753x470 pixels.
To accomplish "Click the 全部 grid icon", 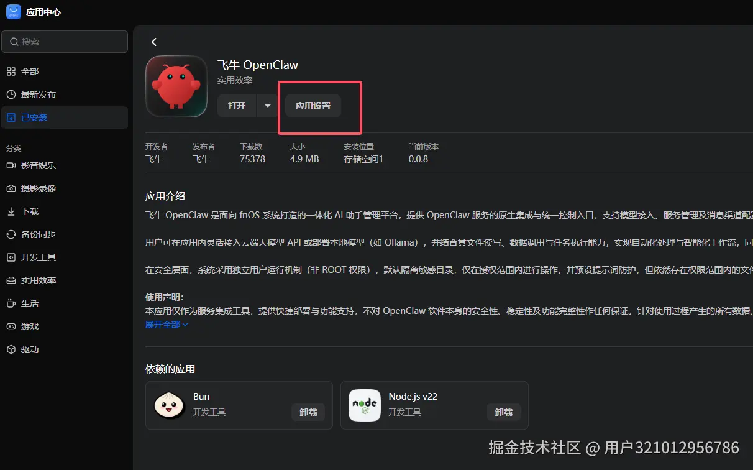I will [x=11, y=71].
